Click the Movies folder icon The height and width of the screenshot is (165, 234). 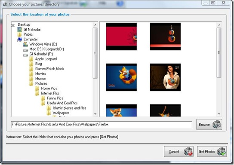point(31,73)
